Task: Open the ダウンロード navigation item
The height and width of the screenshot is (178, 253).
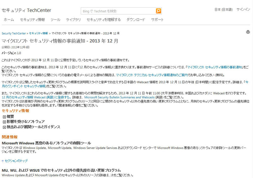Action: [x=136, y=20]
